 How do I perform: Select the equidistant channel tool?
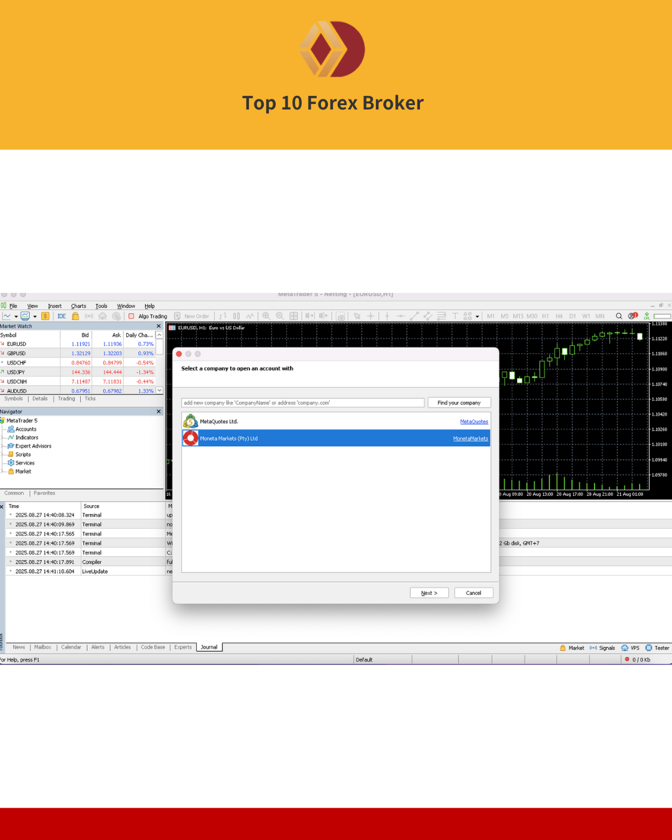pyautogui.click(x=428, y=316)
